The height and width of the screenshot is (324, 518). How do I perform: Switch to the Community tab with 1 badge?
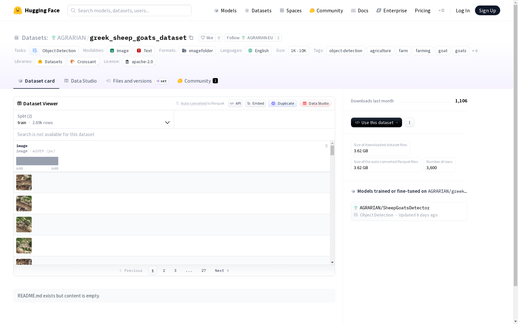pyautogui.click(x=197, y=81)
